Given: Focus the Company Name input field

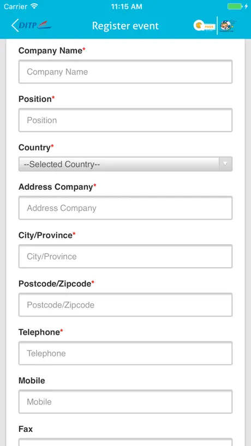Looking at the screenshot, I should coord(125,71).
